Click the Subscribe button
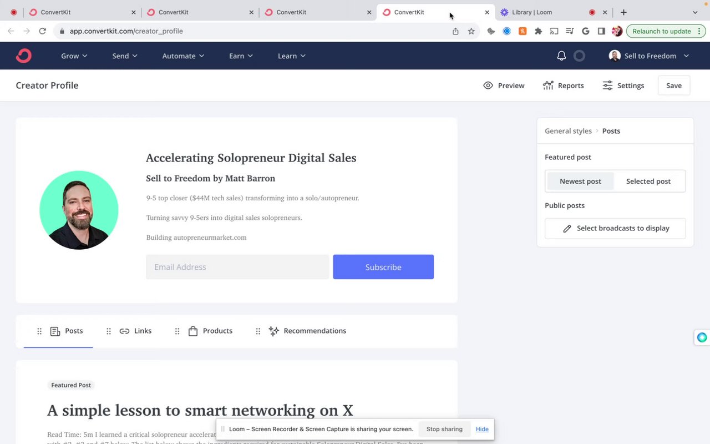The height and width of the screenshot is (444, 710). (383, 267)
